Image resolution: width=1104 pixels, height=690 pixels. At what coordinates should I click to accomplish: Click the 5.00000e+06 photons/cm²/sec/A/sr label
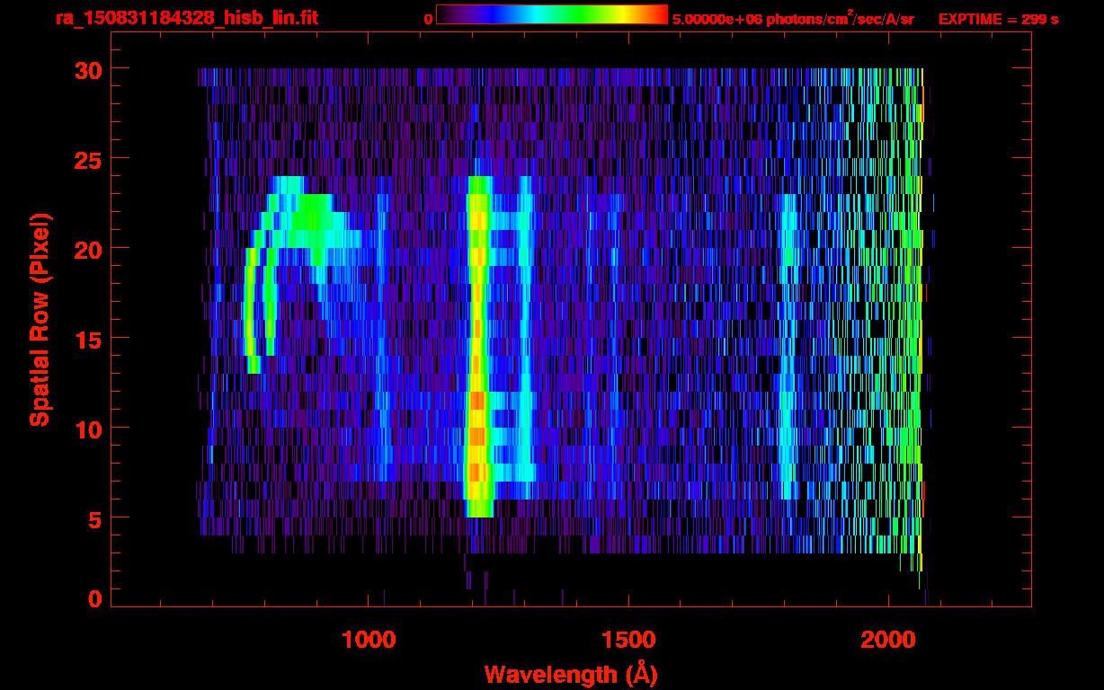tap(793, 18)
